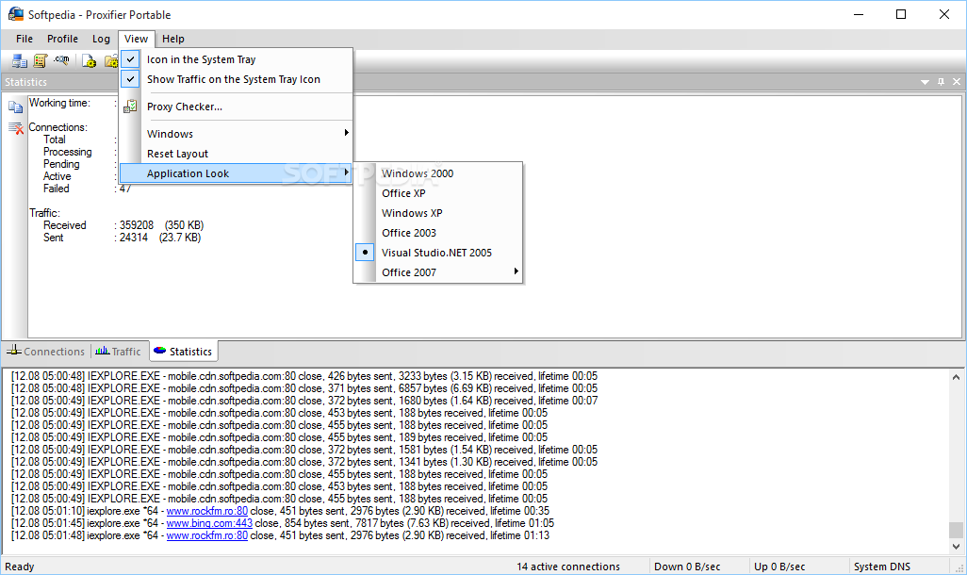The width and height of the screenshot is (967, 575).
Task: Click 'Up 0 B/sec' status entry
Action: tap(779, 567)
